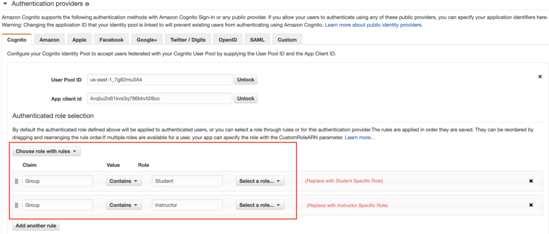The height and width of the screenshot is (234, 549).
Task: Unlock the User Pool ID field
Action: point(246,79)
